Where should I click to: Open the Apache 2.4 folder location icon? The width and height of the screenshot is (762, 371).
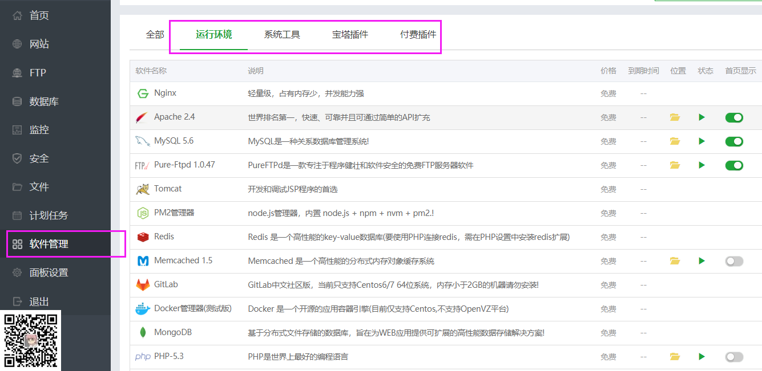coord(675,117)
